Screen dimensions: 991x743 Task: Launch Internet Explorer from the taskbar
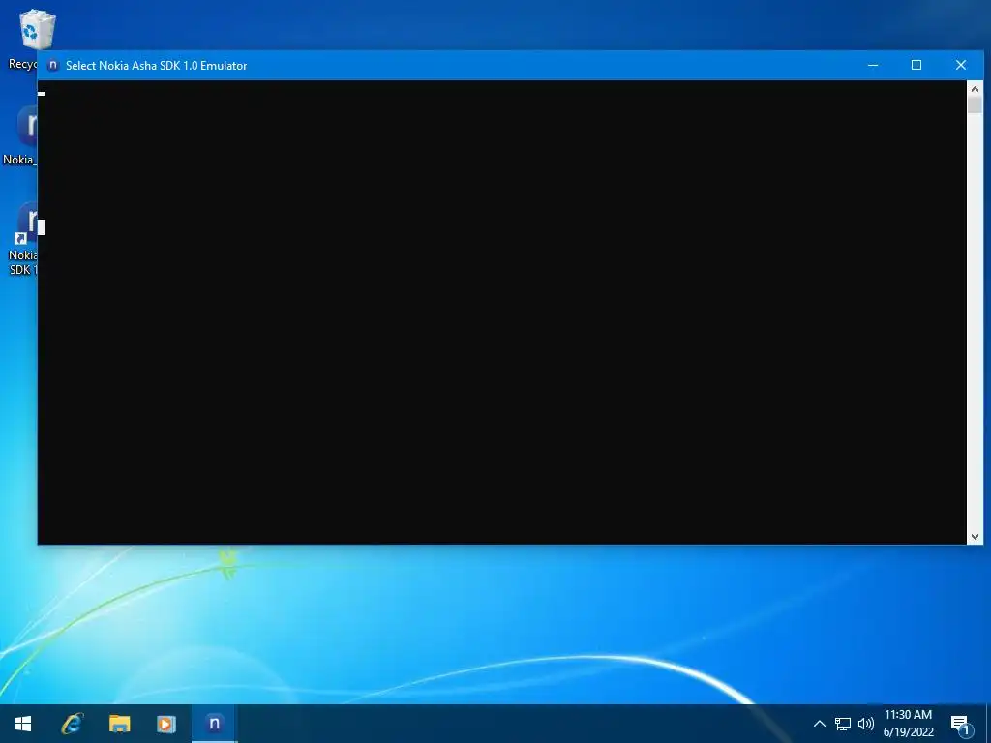coord(72,724)
